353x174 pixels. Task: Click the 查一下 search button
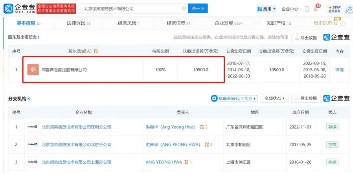pyautogui.click(x=198, y=9)
